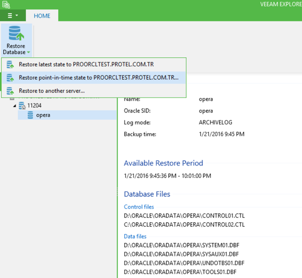Open the hamburger application menu
This screenshot has height=278, width=302.
pos(13,15)
